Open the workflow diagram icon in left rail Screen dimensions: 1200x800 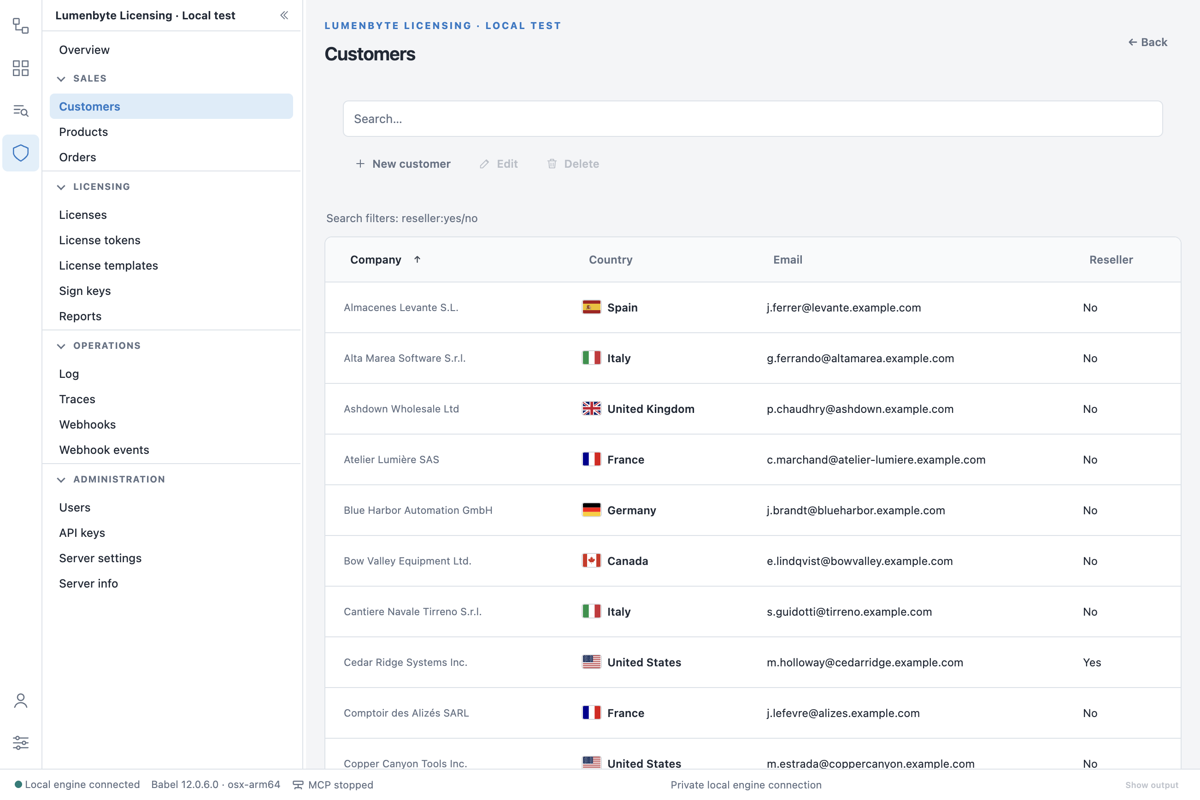pyautogui.click(x=20, y=25)
